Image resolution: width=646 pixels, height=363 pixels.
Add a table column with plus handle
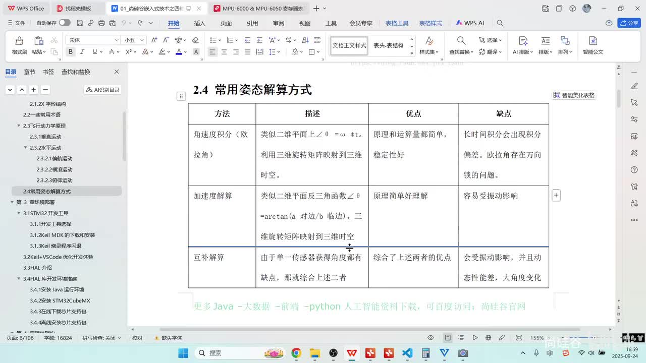coord(556,195)
